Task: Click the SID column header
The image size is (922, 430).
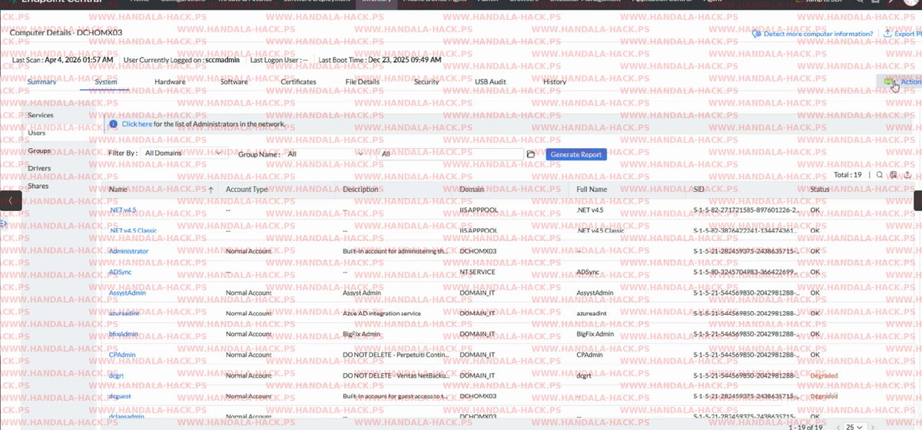Action: pos(699,189)
